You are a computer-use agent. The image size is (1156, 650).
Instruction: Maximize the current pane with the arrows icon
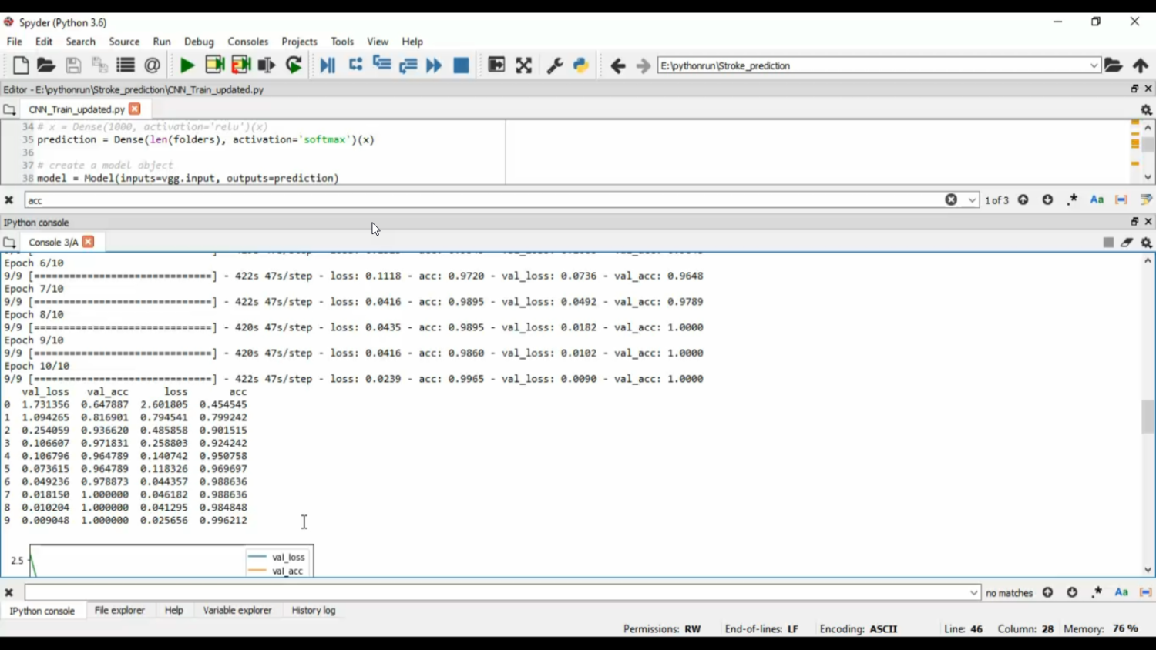coord(524,65)
